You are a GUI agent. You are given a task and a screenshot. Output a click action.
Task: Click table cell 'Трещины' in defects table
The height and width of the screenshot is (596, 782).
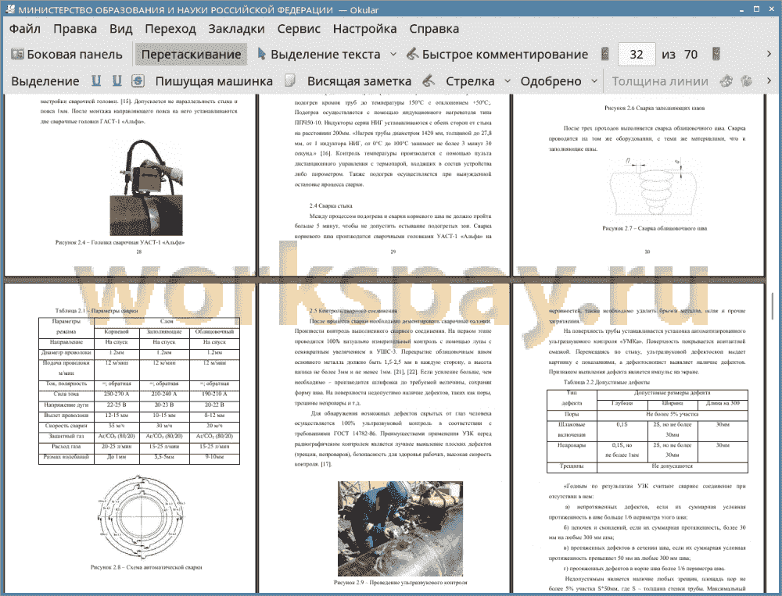572,466
